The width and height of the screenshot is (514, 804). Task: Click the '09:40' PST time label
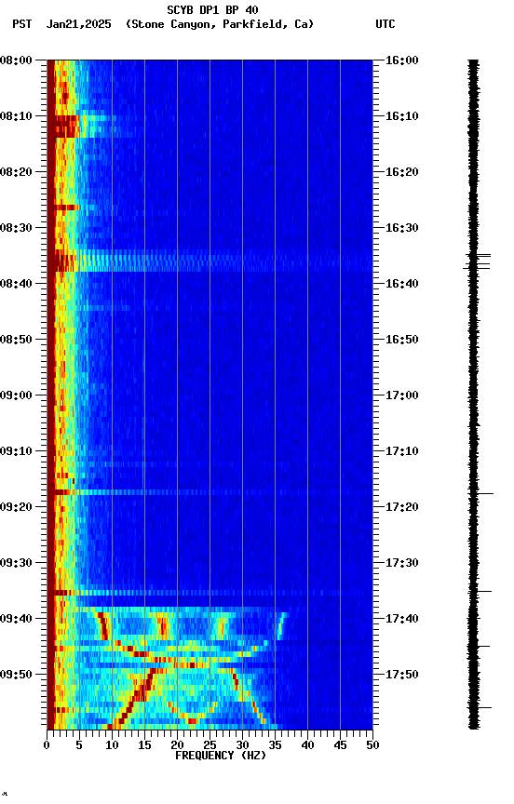click(16, 620)
